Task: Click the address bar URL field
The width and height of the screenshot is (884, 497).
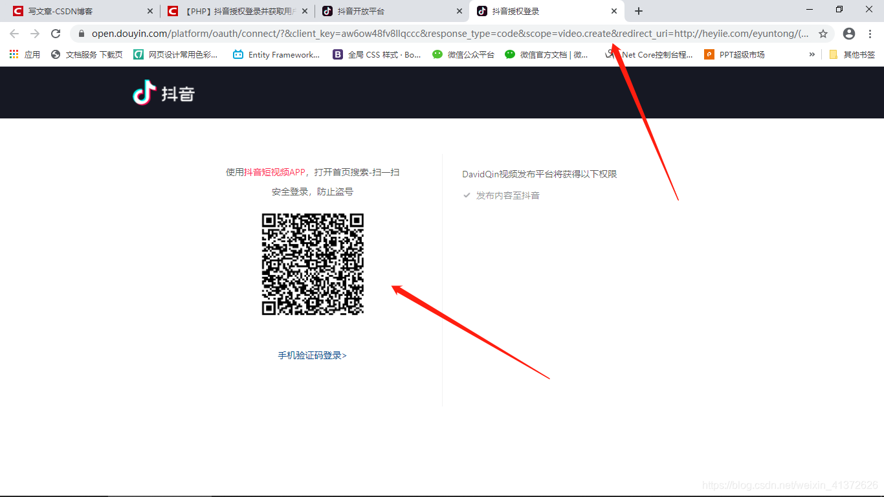Action: pyautogui.click(x=447, y=34)
